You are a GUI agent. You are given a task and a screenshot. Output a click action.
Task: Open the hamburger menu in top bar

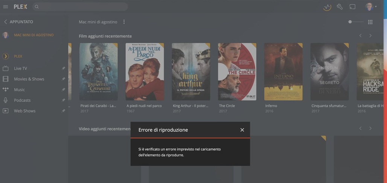[x=5, y=7]
